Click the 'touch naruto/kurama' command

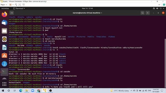pos(55,39)
